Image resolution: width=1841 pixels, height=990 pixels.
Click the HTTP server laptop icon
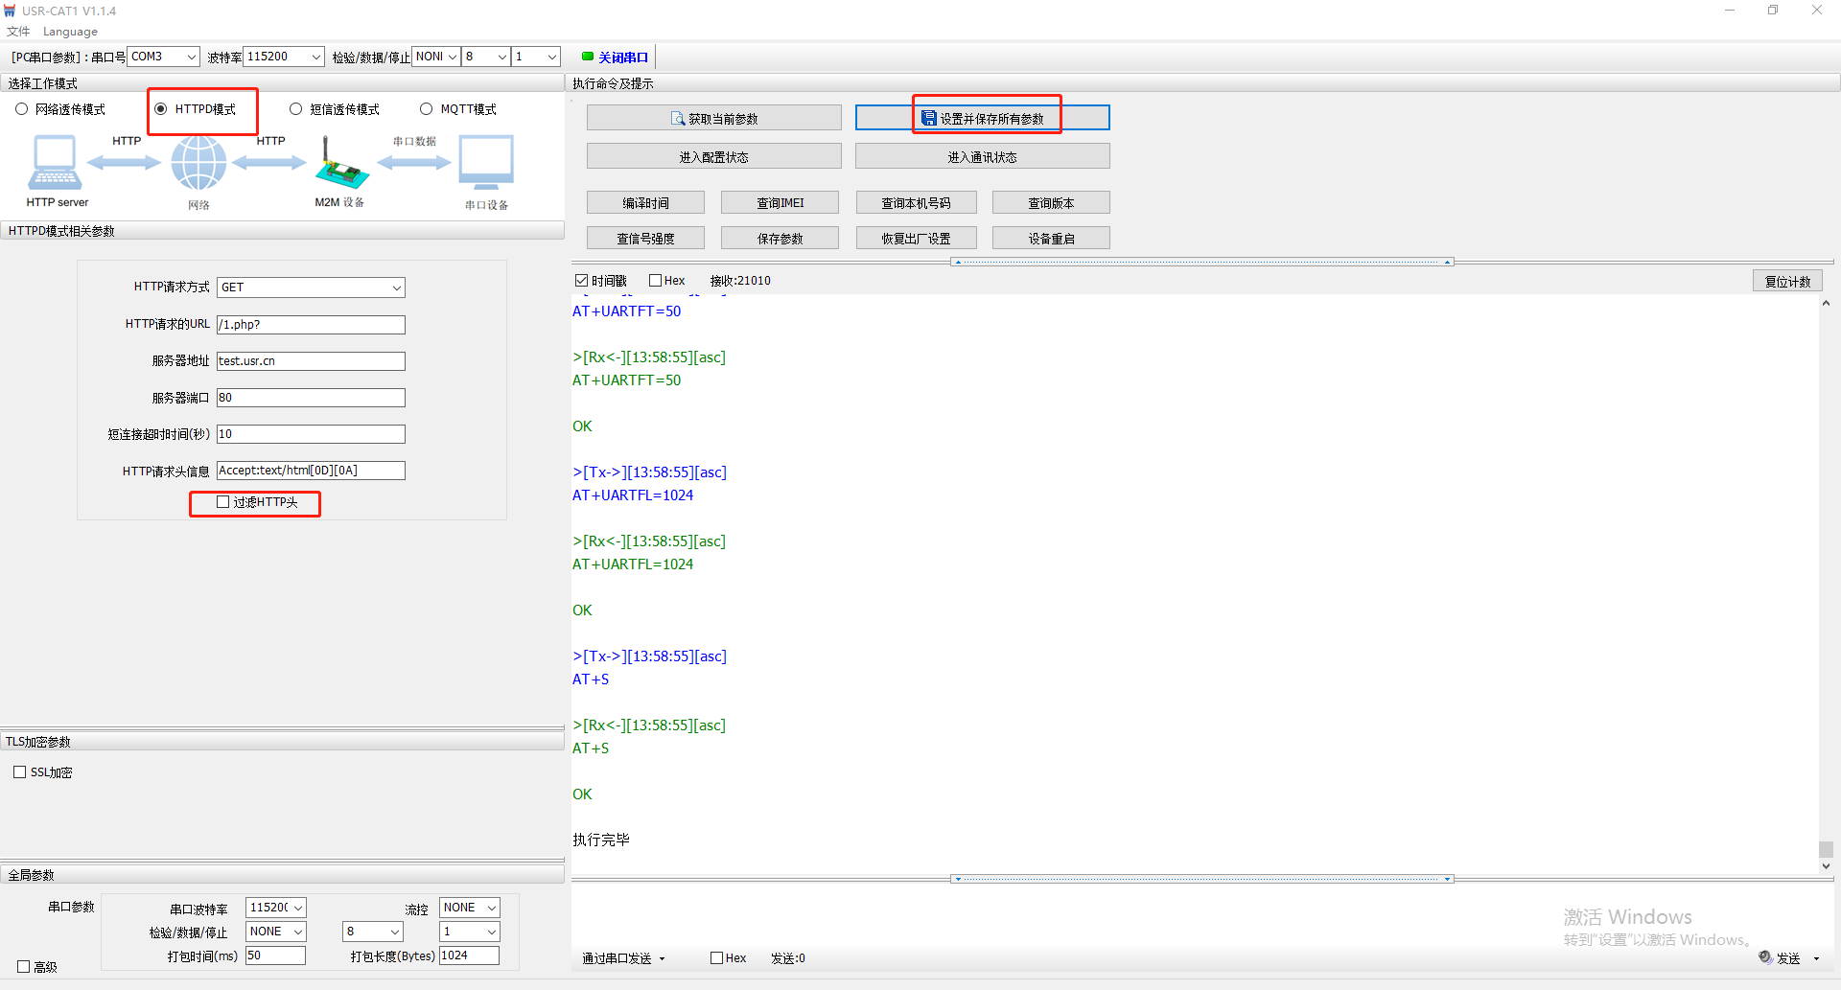[55, 163]
